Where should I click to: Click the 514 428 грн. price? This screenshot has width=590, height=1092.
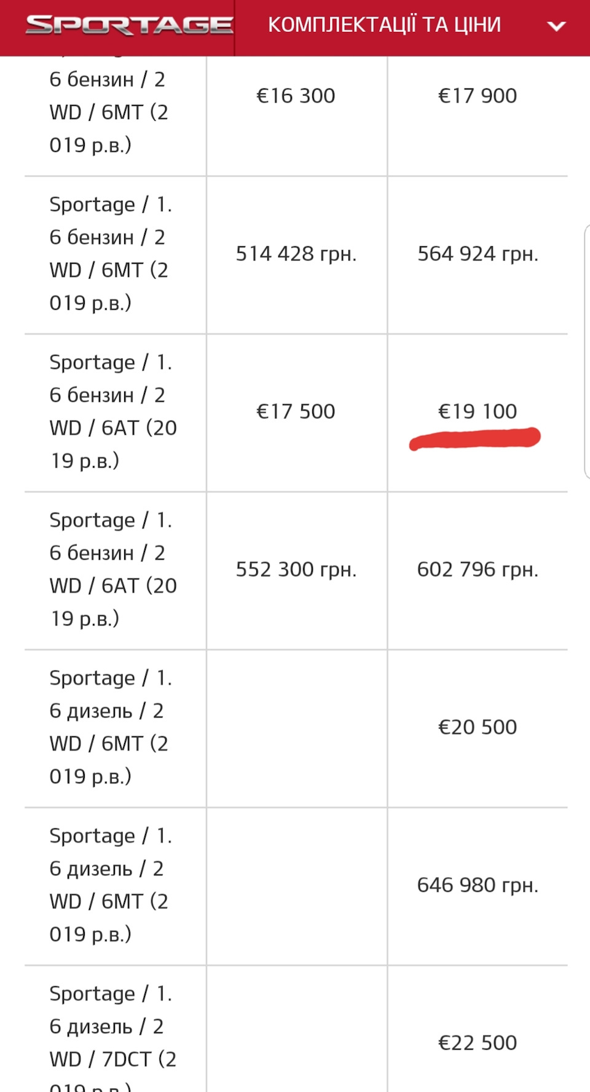tap(296, 254)
